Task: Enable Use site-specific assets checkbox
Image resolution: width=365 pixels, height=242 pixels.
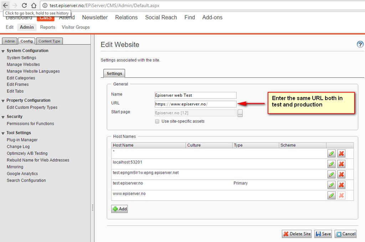Action: [x=157, y=122]
